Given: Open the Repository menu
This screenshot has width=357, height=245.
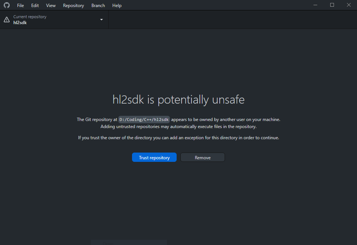Looking at the screenshot, I should coord(73,5).
